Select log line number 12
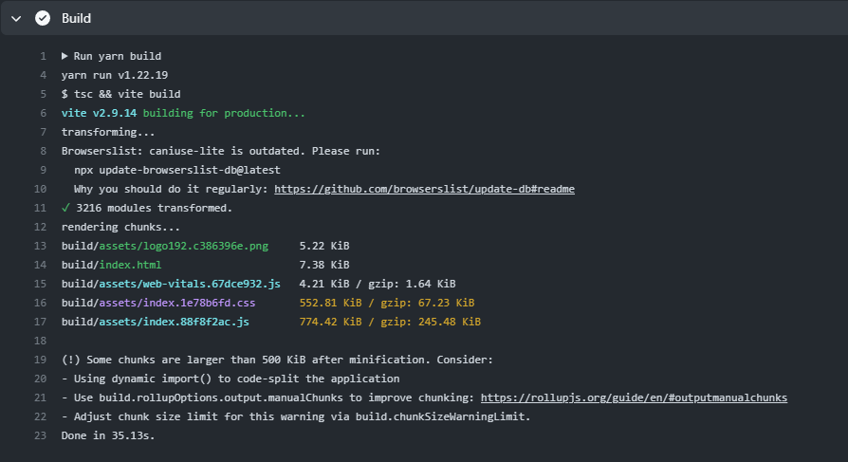The image size is (848, 462). click(40, 227)
